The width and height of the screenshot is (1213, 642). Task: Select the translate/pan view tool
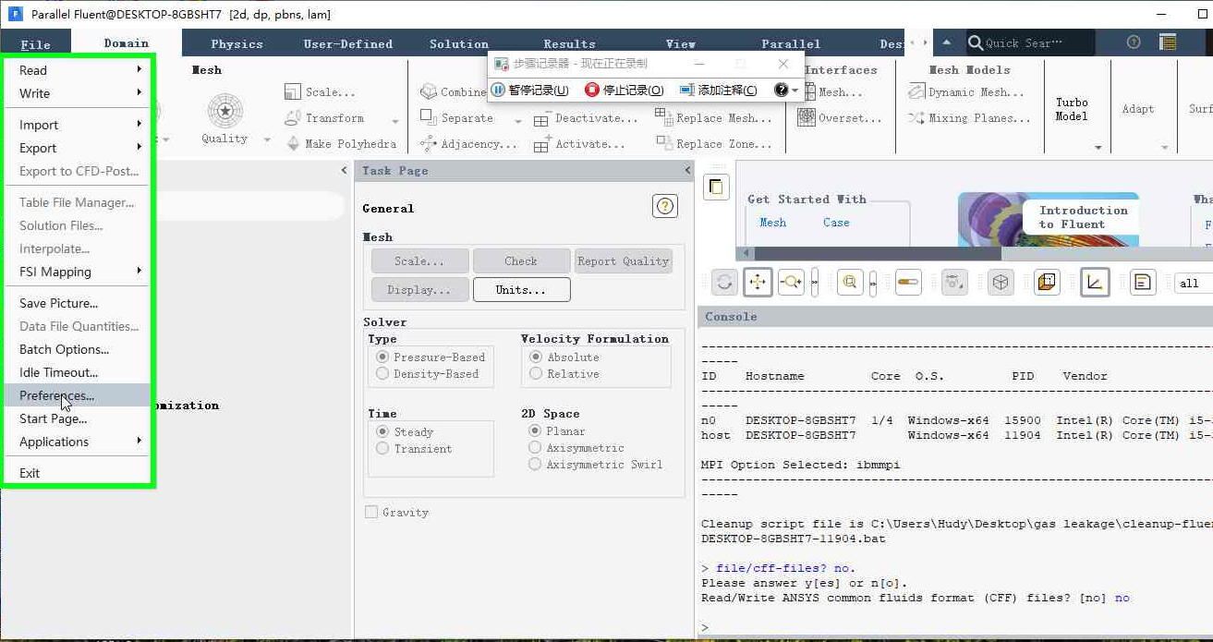(758, 283)
